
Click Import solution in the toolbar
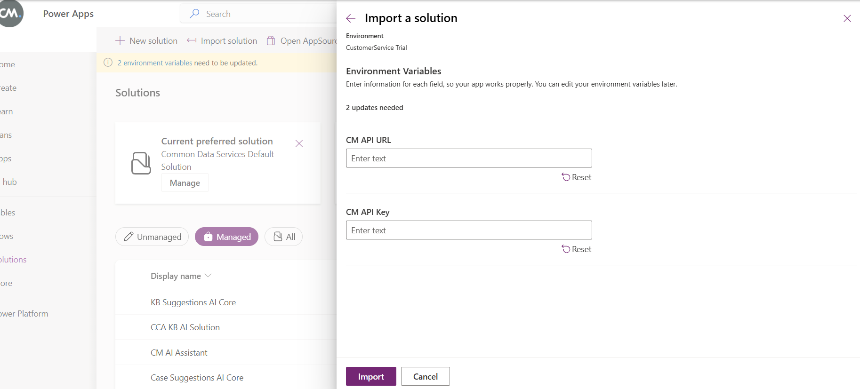click(x=222, y=41)
